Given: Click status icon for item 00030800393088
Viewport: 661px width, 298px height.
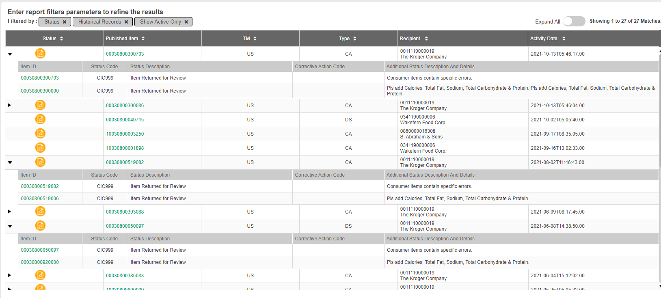Looking at the screenshot, I should coord(40,212).
